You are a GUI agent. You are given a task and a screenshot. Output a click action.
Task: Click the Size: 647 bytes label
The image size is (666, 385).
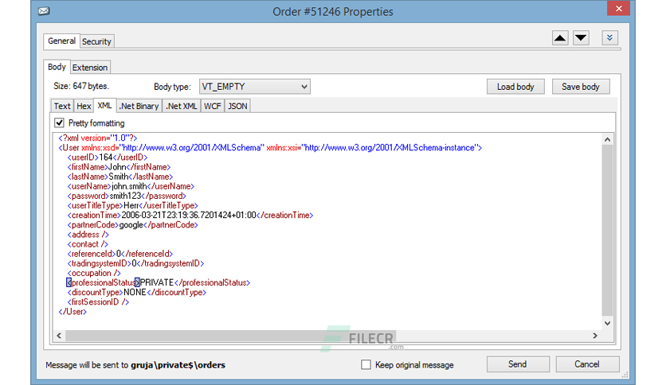(81, 86)
